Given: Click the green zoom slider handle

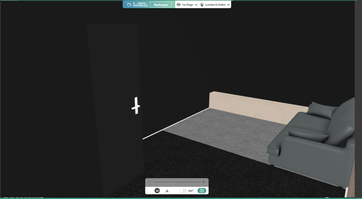Looking at the screenshot, I should (x=198, y=182).
